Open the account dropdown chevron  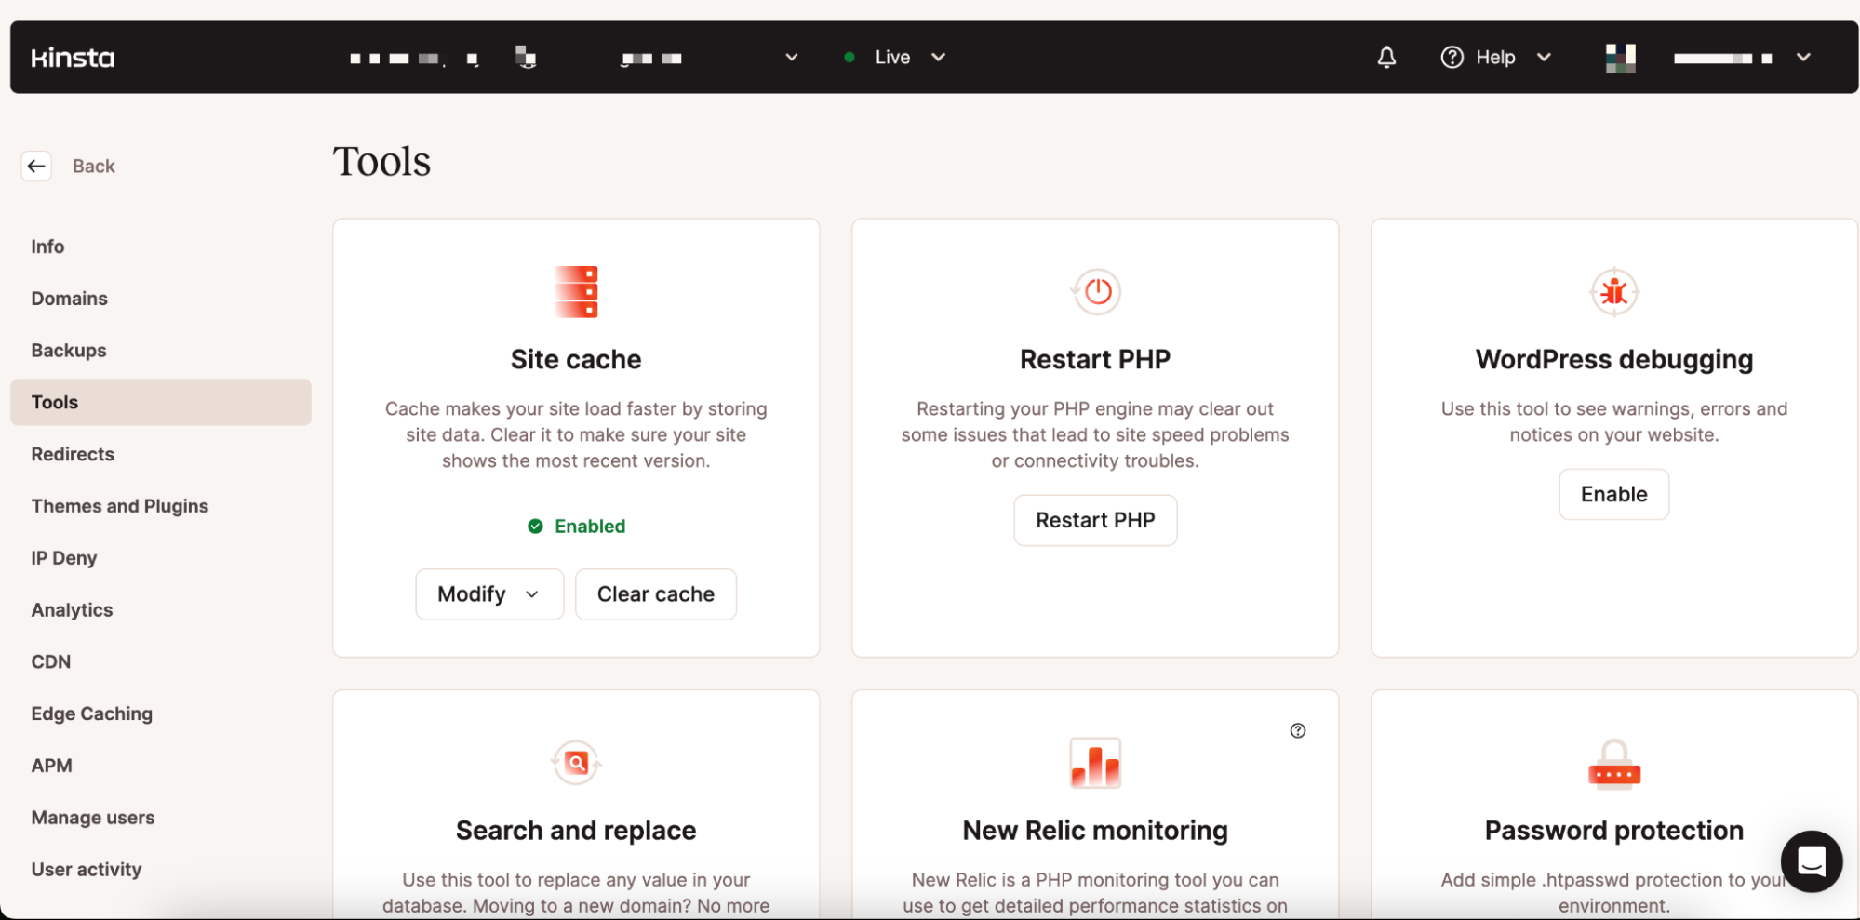[1802, 57]
